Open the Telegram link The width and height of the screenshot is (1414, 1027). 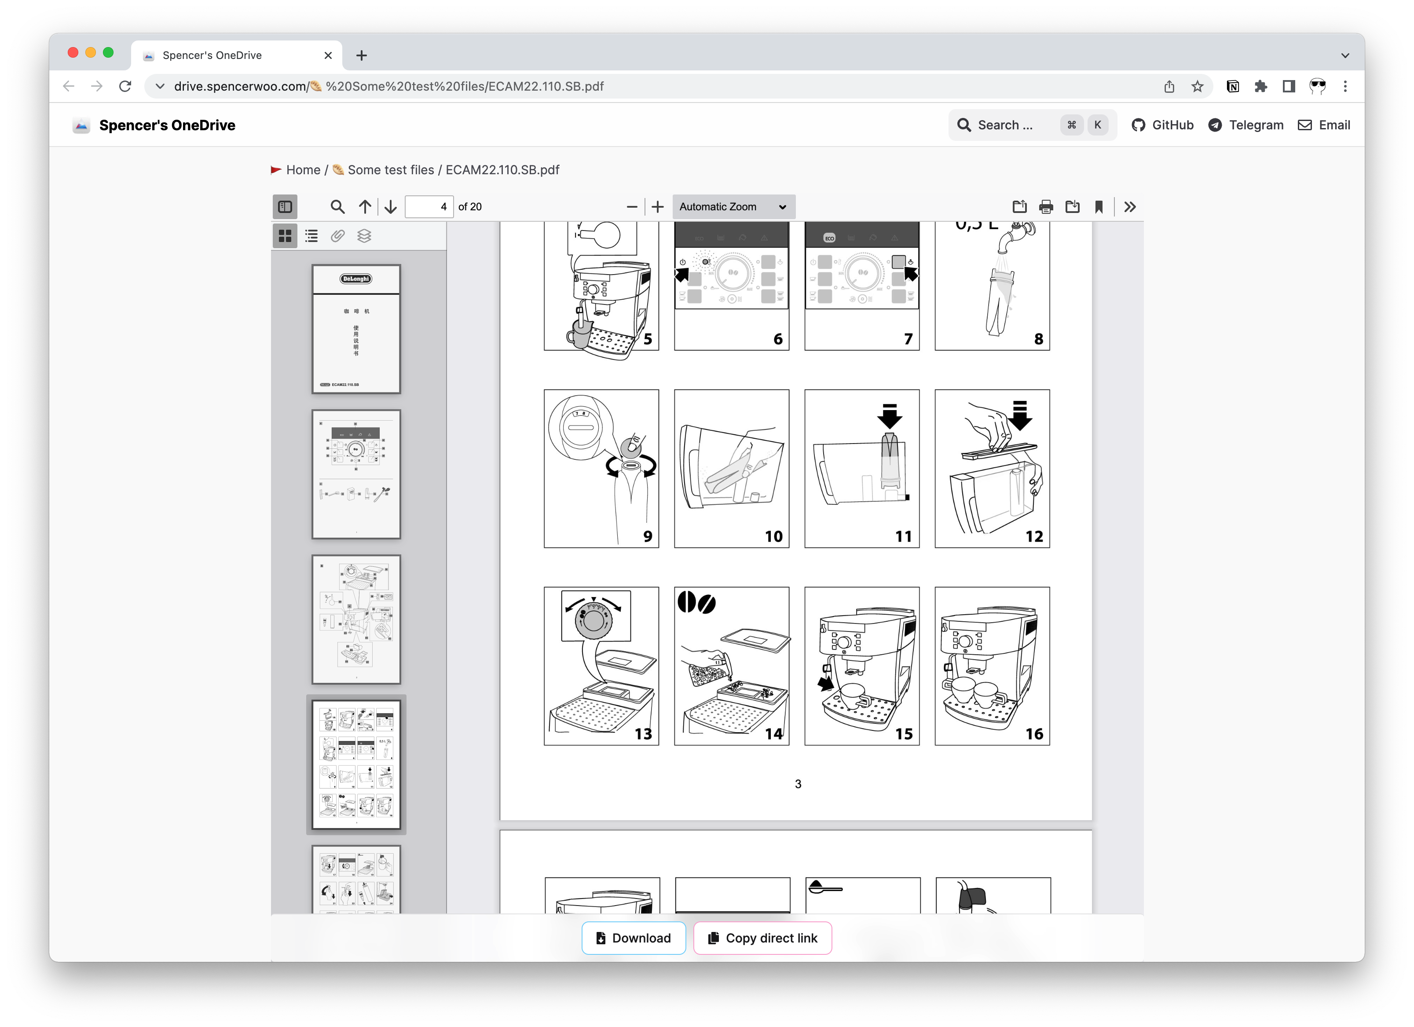tap(1245, 125)
